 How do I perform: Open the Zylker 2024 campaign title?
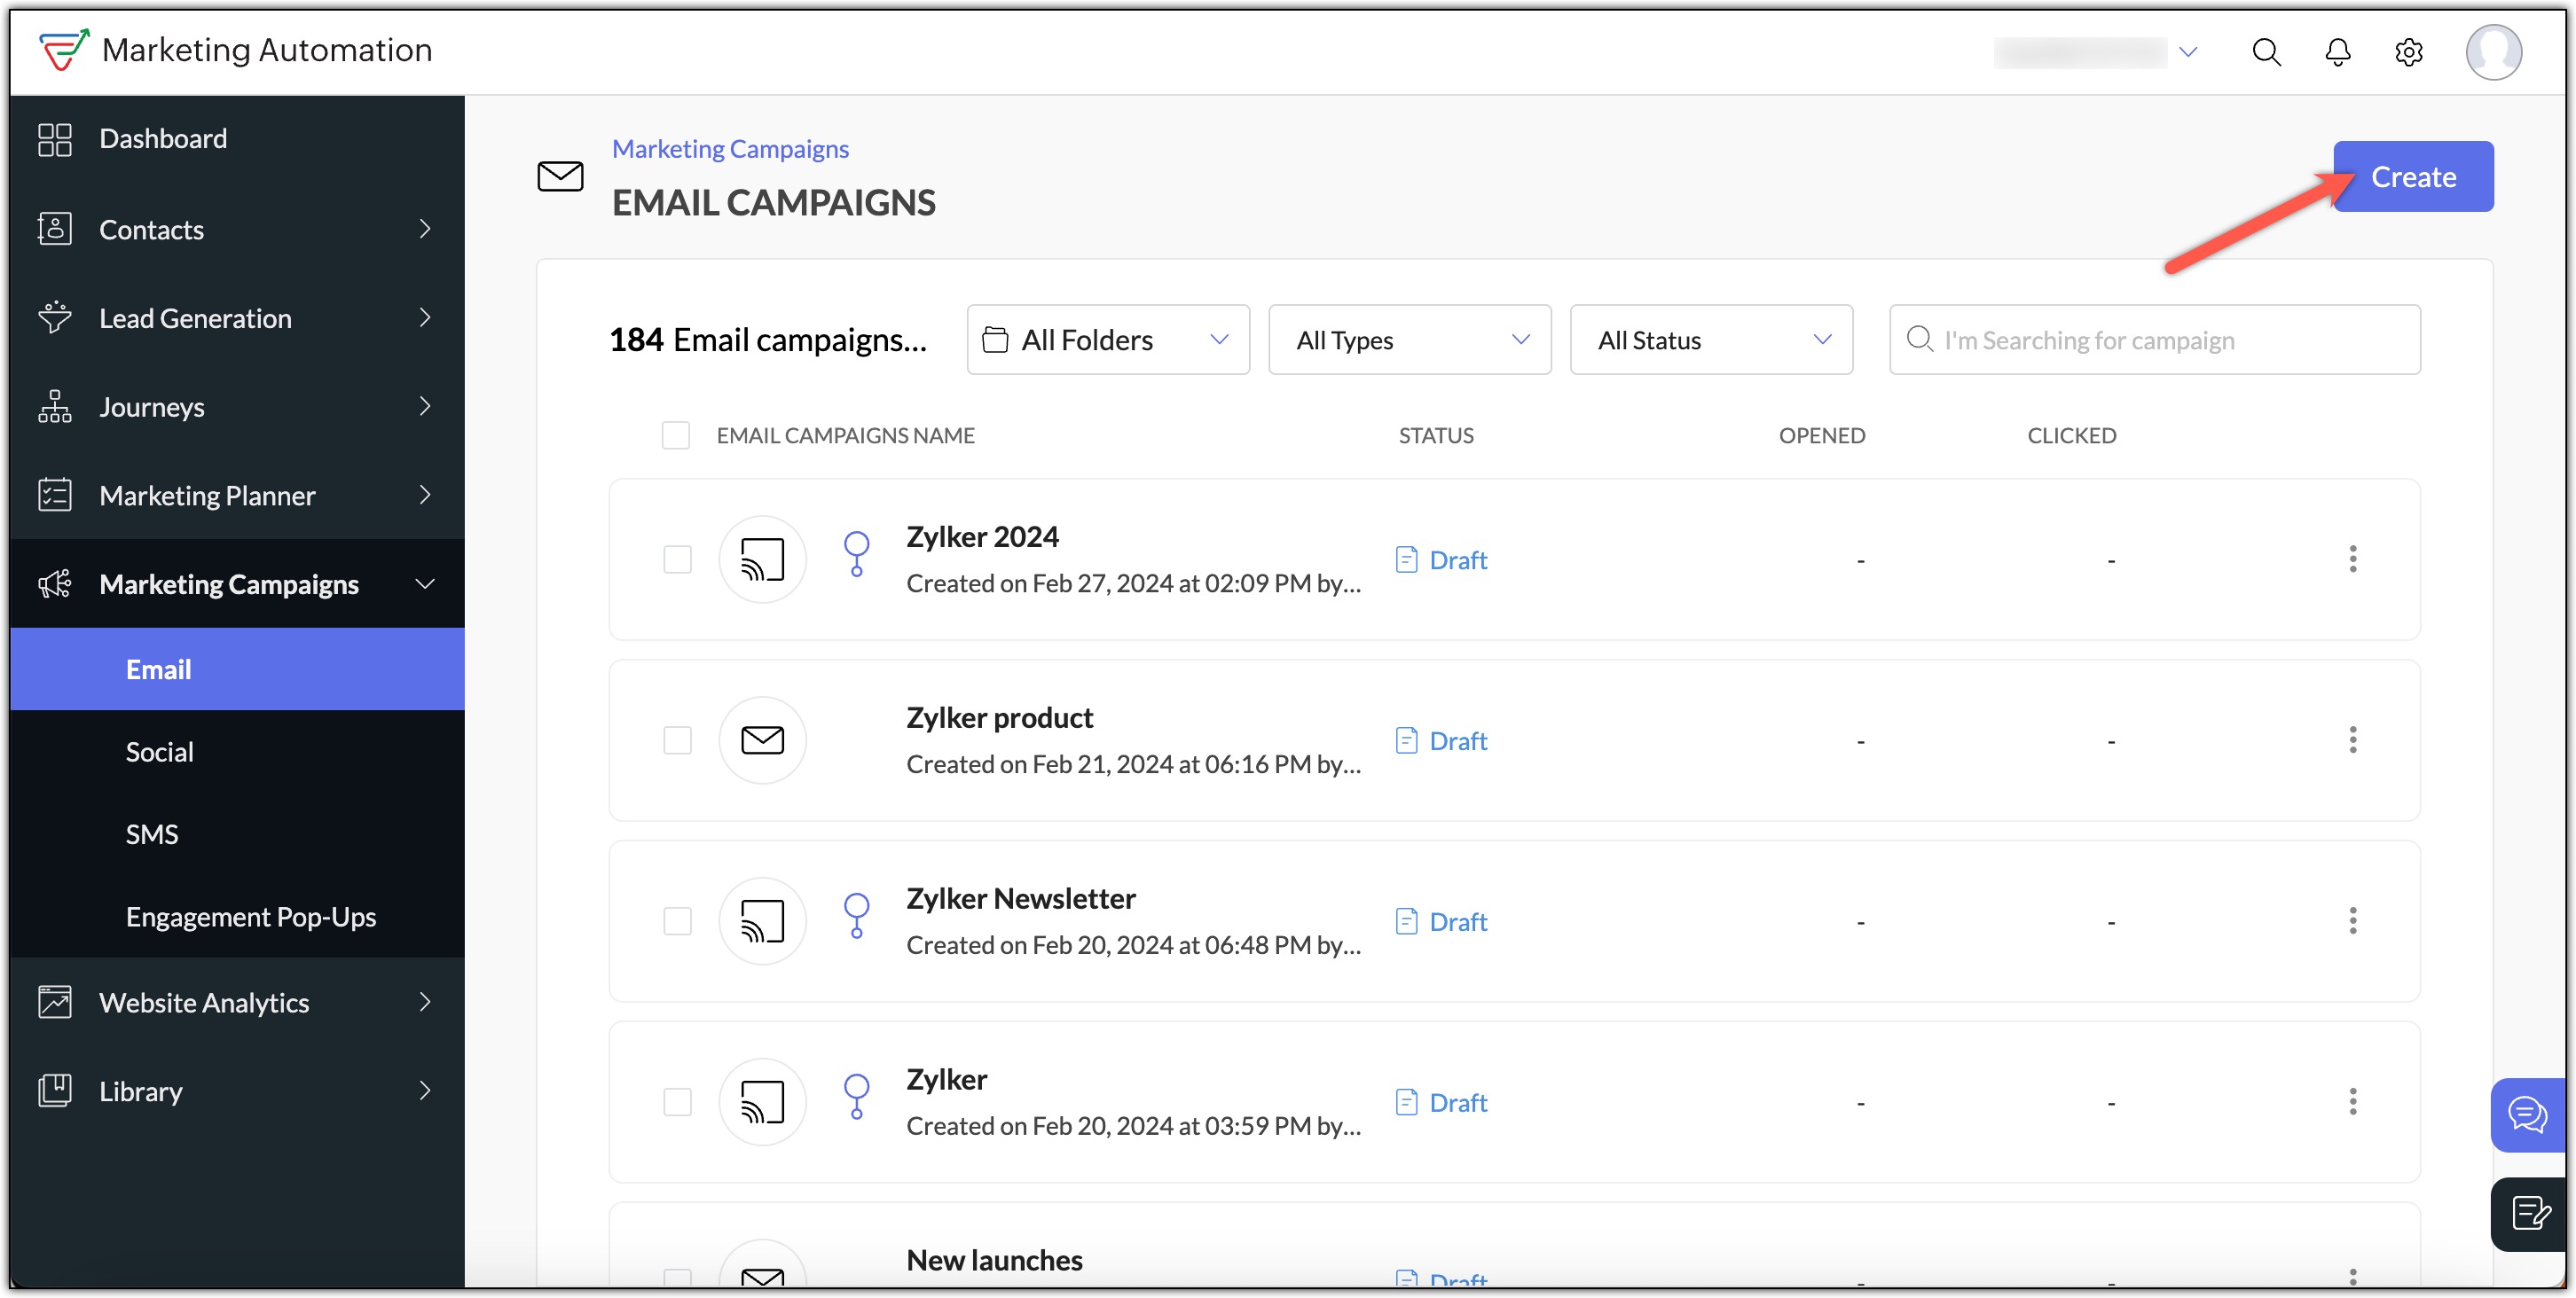(982, 536)
